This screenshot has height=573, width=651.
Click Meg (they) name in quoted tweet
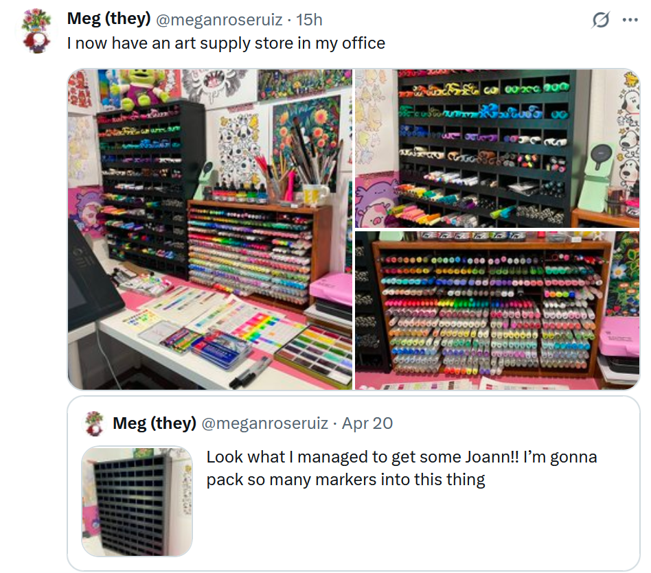155,423
